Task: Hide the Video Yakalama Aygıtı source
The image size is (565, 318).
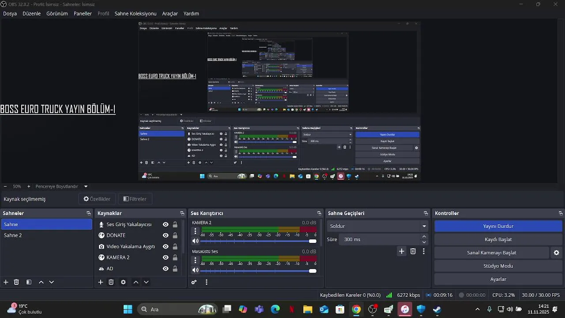Action: click(x=166, y=246)
